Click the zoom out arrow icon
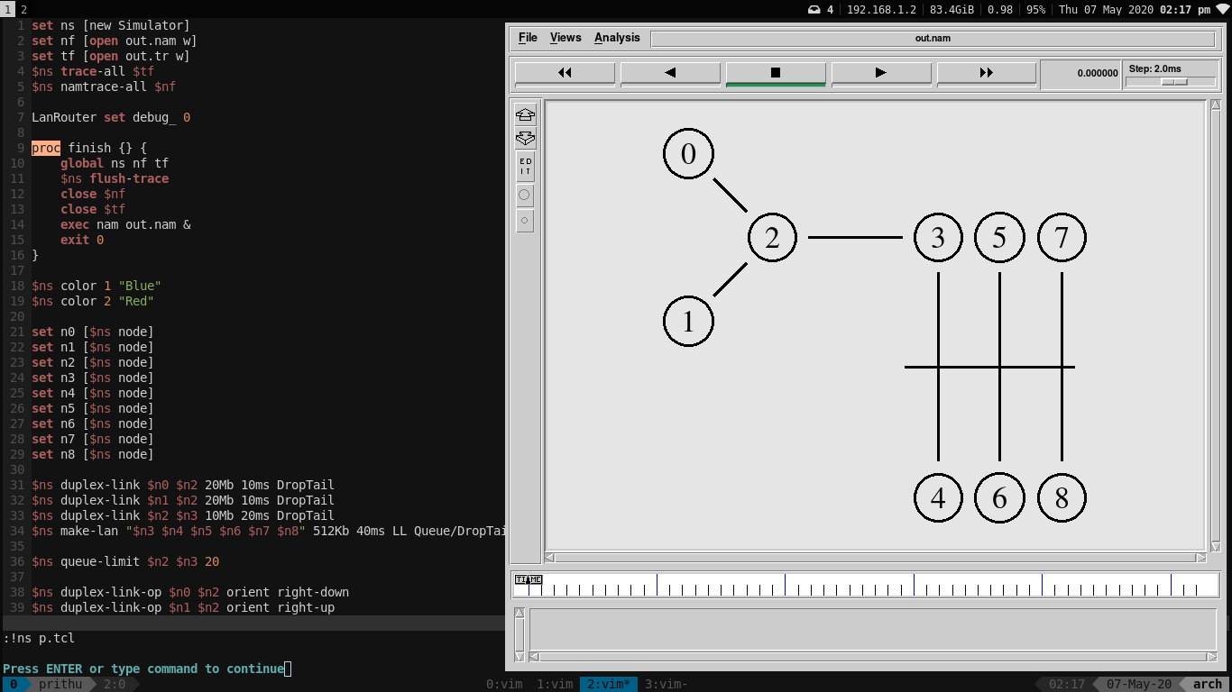Screen dimensions: 1232x692 click(x=525, y=139)
